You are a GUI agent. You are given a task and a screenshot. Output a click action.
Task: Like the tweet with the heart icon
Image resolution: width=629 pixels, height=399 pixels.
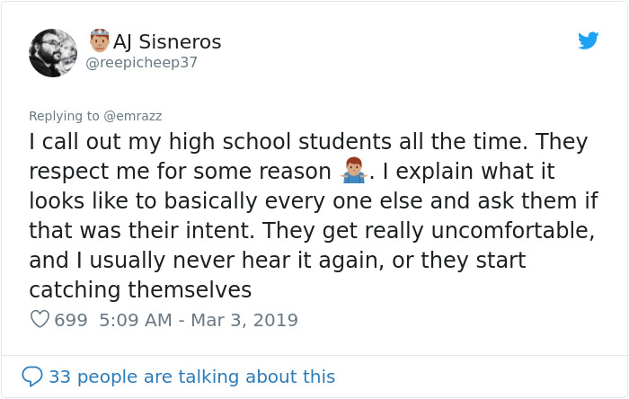click(x=40, y=320)
